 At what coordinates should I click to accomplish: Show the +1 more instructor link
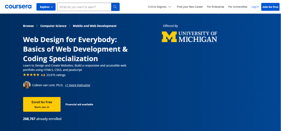tap(78, 85)
